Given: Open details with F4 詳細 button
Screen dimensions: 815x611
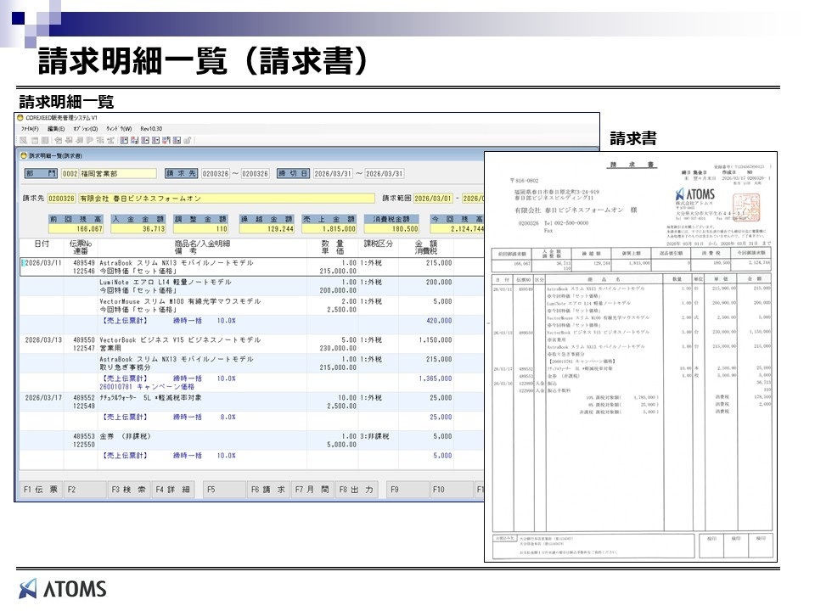Looking at the screenshot, I should [x=173, y=490].
